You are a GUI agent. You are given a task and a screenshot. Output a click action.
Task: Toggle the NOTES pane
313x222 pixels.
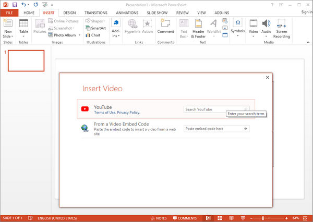pyautogui.click(x=159, y=218)
